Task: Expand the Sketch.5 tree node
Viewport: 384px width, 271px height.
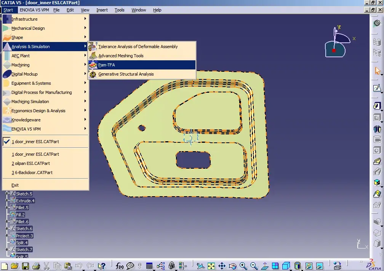Action: [7, 193]
